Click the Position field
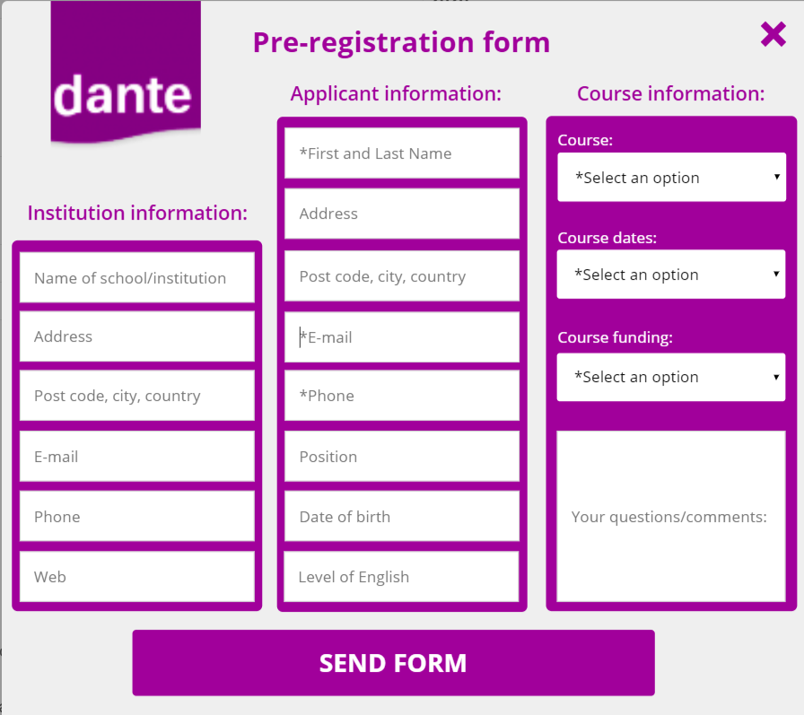This screenshot has width=804, height=715. click(402, 457)
